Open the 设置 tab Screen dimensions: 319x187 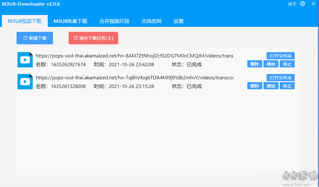[x=178, y=21]
